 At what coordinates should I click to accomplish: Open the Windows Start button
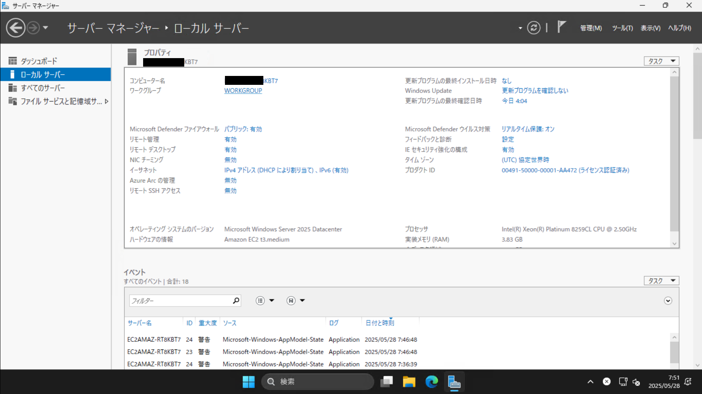(249, 382)
